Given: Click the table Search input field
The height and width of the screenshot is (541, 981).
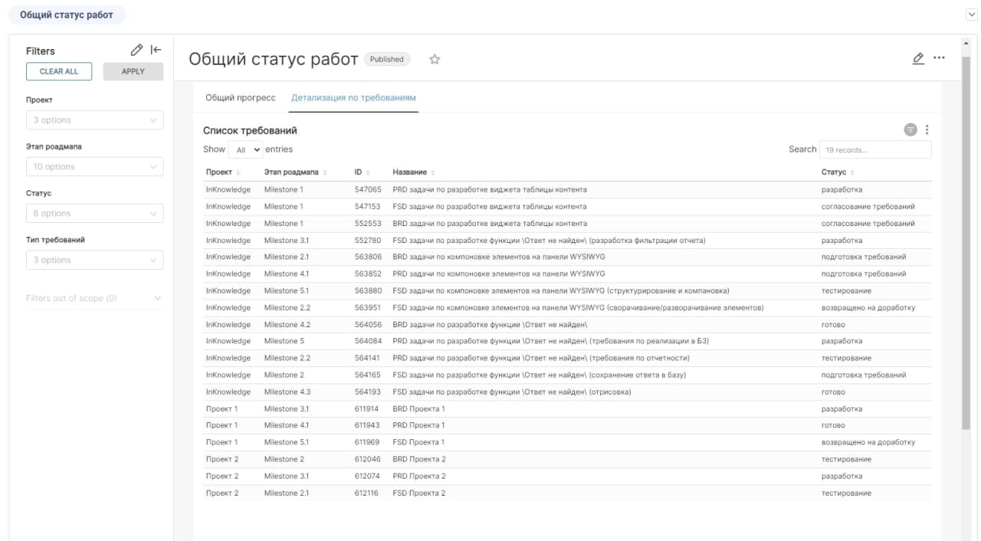Looking at the screenshot, I should [x=874, y=150].
